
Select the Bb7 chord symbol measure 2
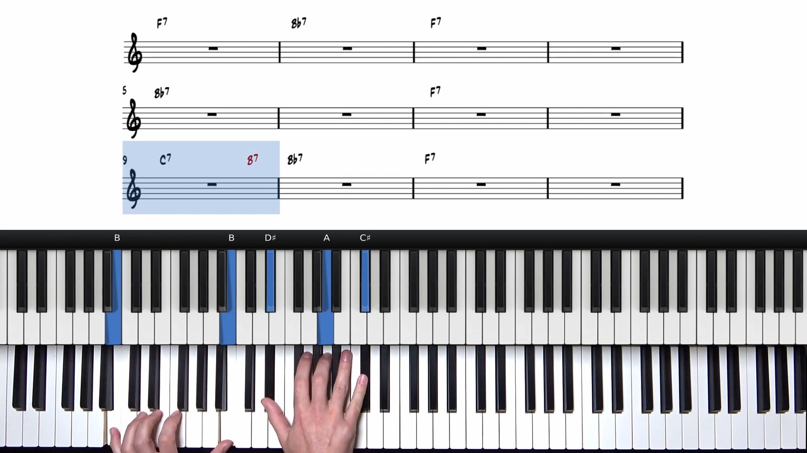[x=298, y=23]
